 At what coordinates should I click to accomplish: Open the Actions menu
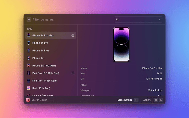point(147,100)
